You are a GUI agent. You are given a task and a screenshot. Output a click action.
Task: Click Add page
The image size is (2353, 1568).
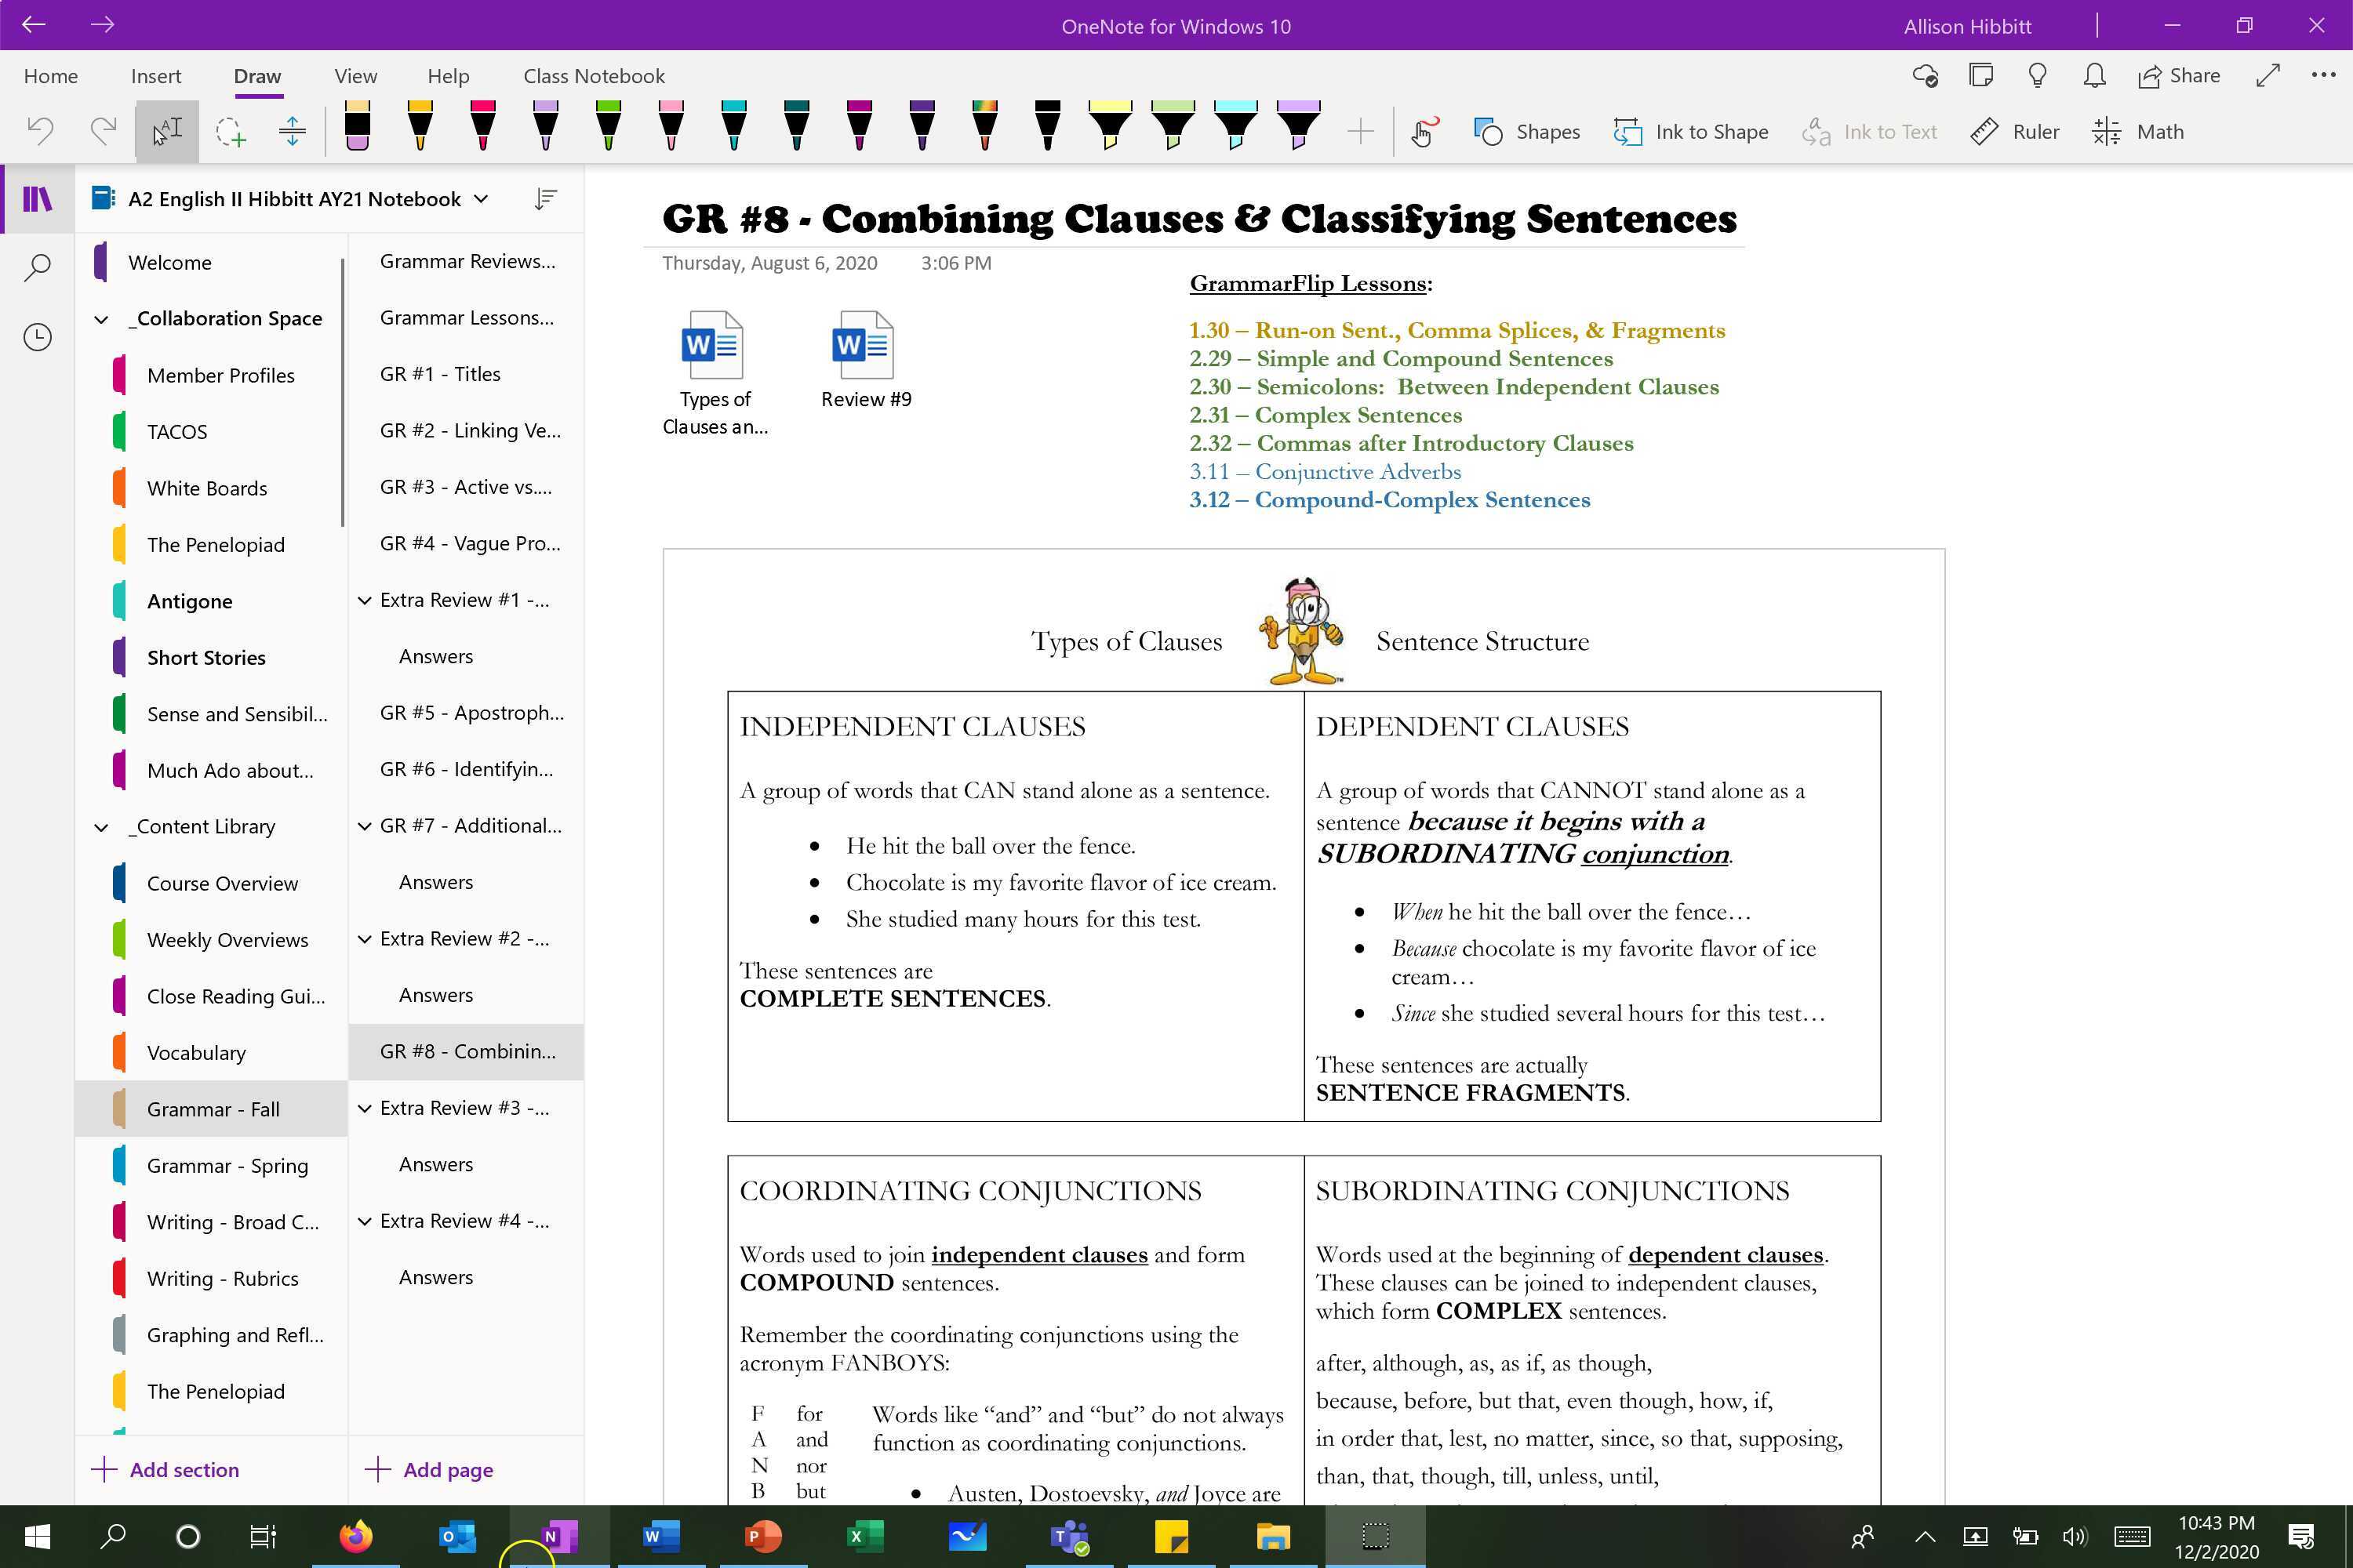pos(429,1469)
